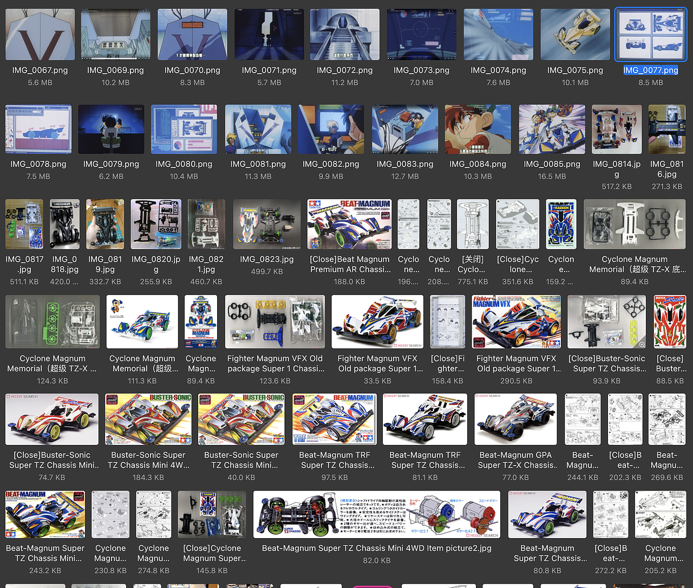Select the IMG_0818.jpg black car thumbnail
The image size is (693, 588).
tap(64, 224)
